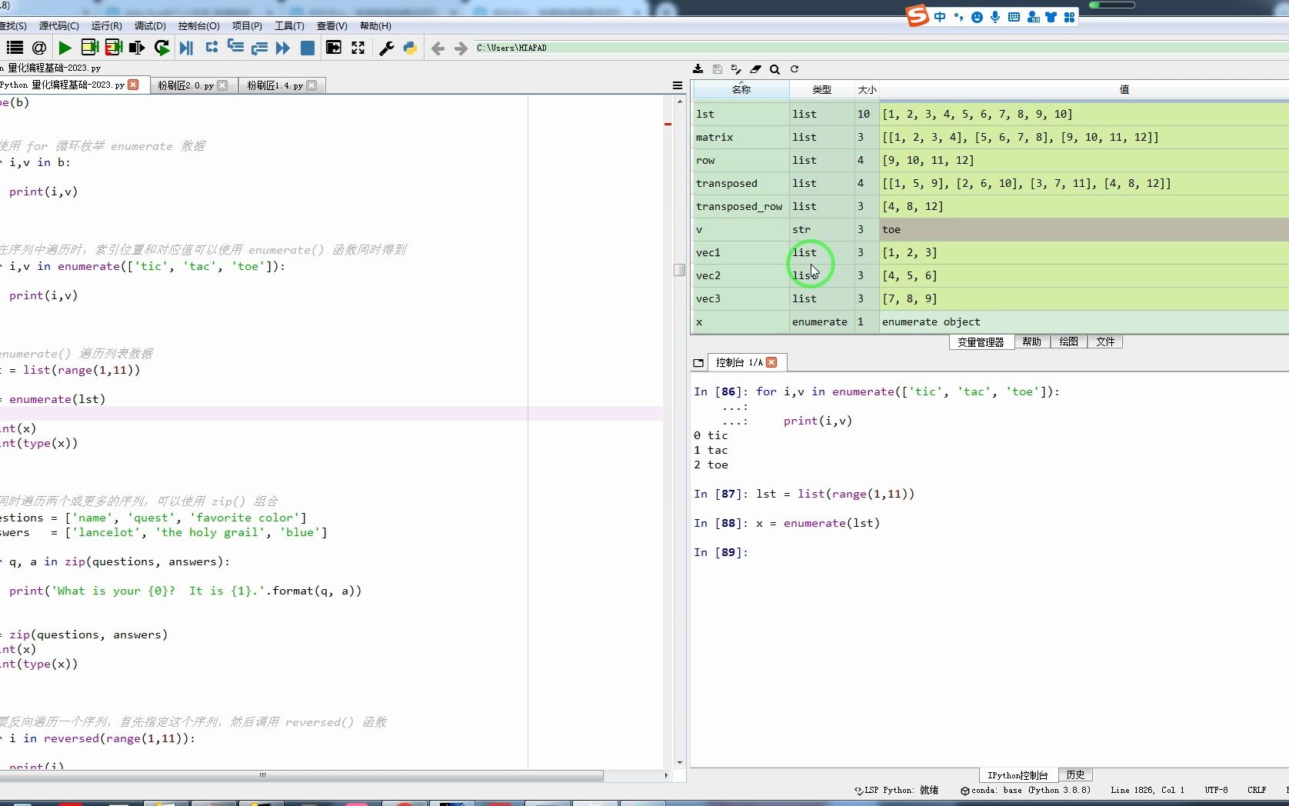Start debugging with the debug file icon

click(x=186, y=48)
